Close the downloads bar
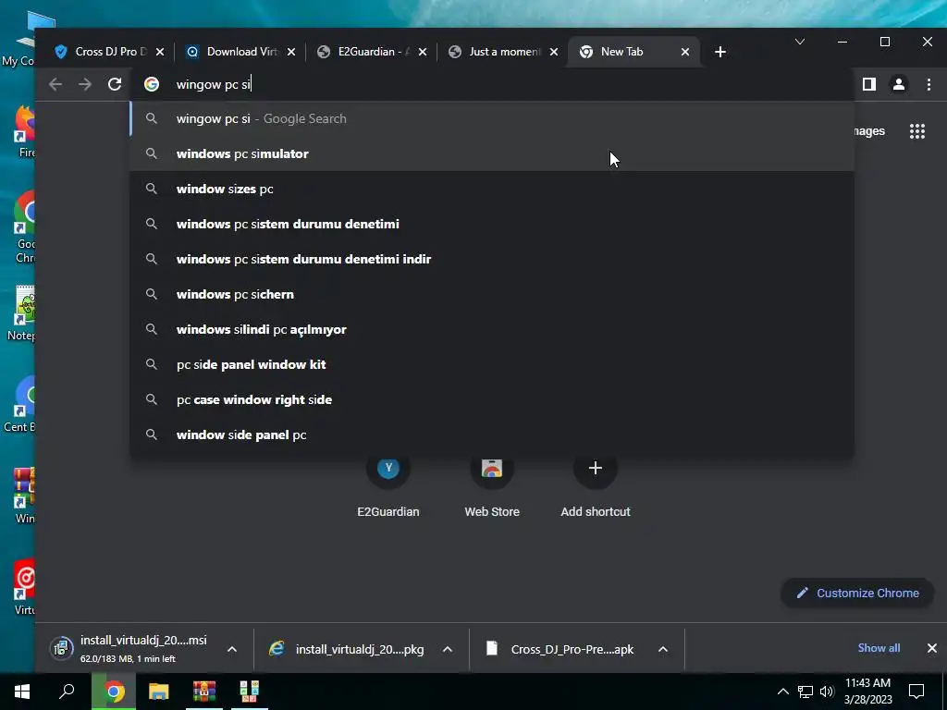This screenshot has height=710, width=947. [932, 648]
